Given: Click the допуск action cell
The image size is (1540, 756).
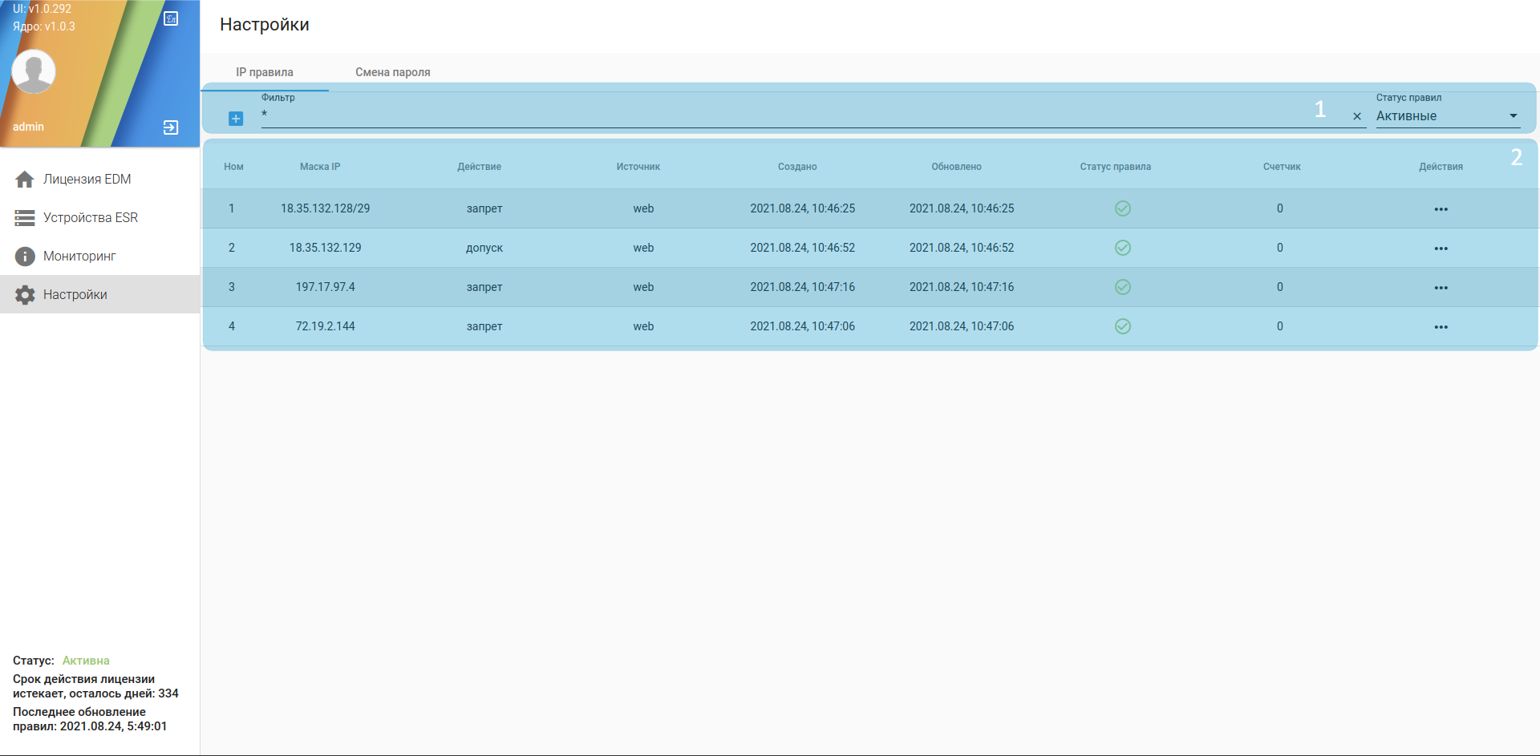Looking at the screenshot, I should pyautogui.click(x=484, y=248).
